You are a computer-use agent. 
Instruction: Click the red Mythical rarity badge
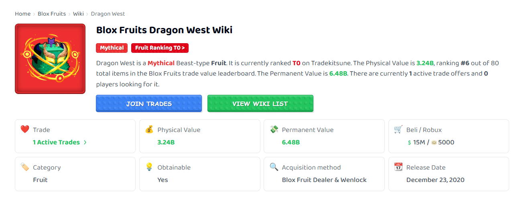click(112, 48)
